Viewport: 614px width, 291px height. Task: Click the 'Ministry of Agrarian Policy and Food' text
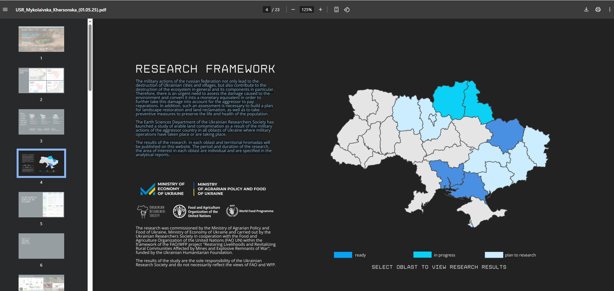(x=232, y=189)
